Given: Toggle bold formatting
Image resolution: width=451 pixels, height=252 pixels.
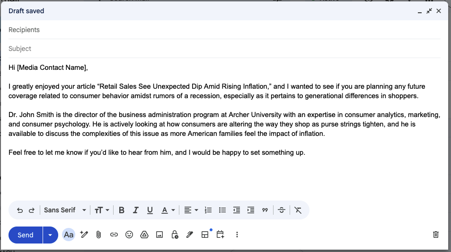Looking at the screenshot, I should pyautogui.click(x=121, y=210).
